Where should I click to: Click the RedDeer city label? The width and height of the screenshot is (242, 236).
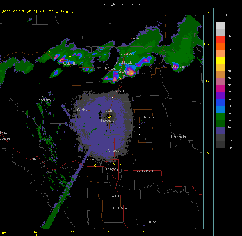coord(124,71)
